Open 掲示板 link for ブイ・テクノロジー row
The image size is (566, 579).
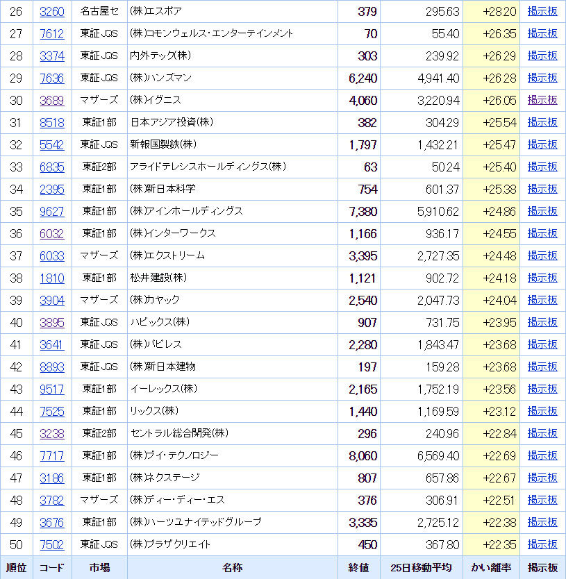point(542,455)
